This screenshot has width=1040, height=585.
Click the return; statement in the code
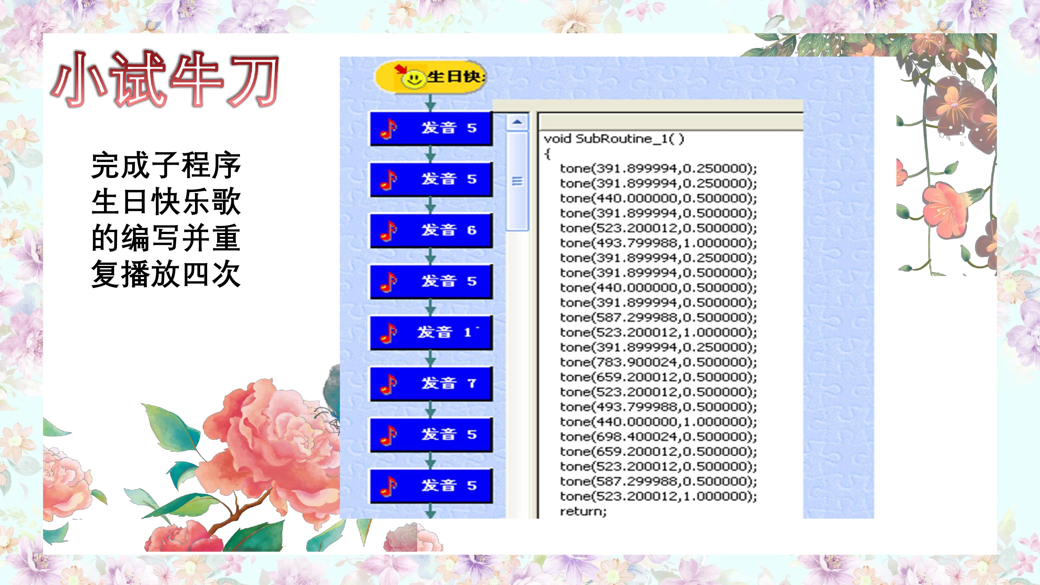point(583,512)
